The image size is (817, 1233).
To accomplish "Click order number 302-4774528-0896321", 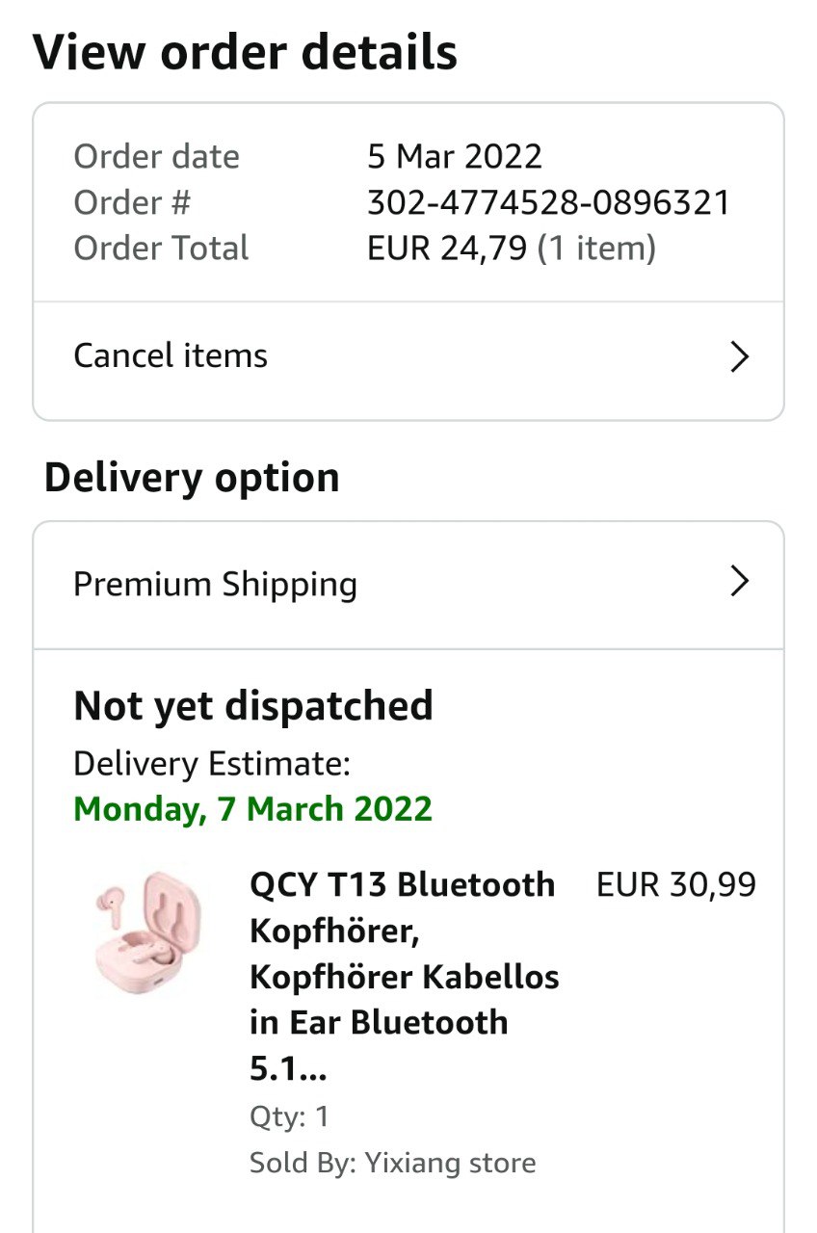I will click(548, 203).
